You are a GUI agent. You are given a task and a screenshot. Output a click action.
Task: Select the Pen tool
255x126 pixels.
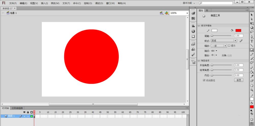click(x=252, y=37)
